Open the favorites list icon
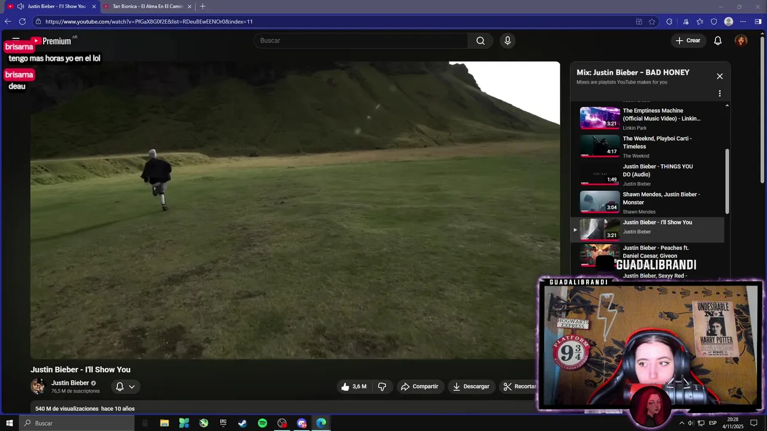This screenshot has width=767, height=431. point(700,22)
